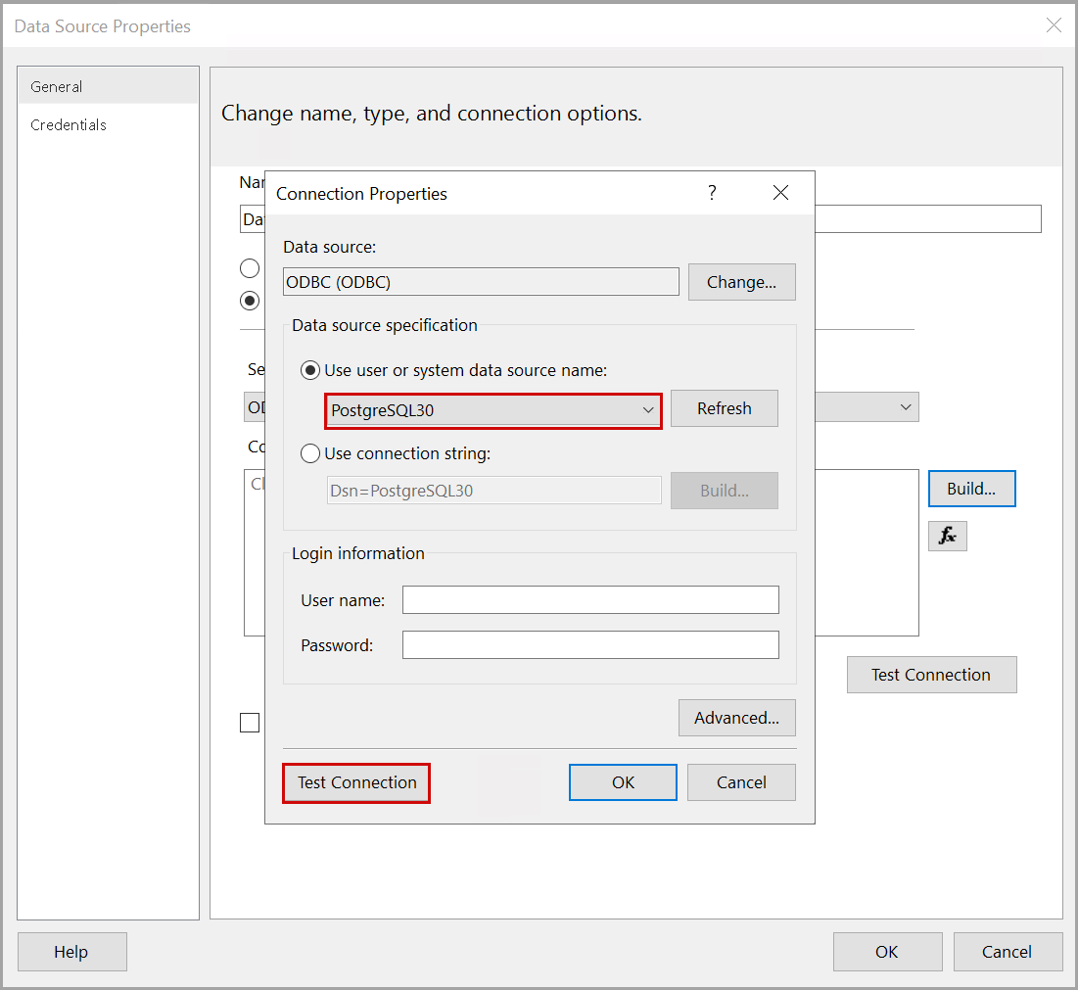
Task: Click the fx expression button
Action: 947,536
